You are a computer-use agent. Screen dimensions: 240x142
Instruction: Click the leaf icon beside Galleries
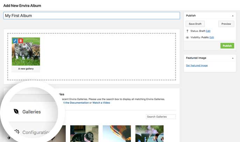coord(16,112)
